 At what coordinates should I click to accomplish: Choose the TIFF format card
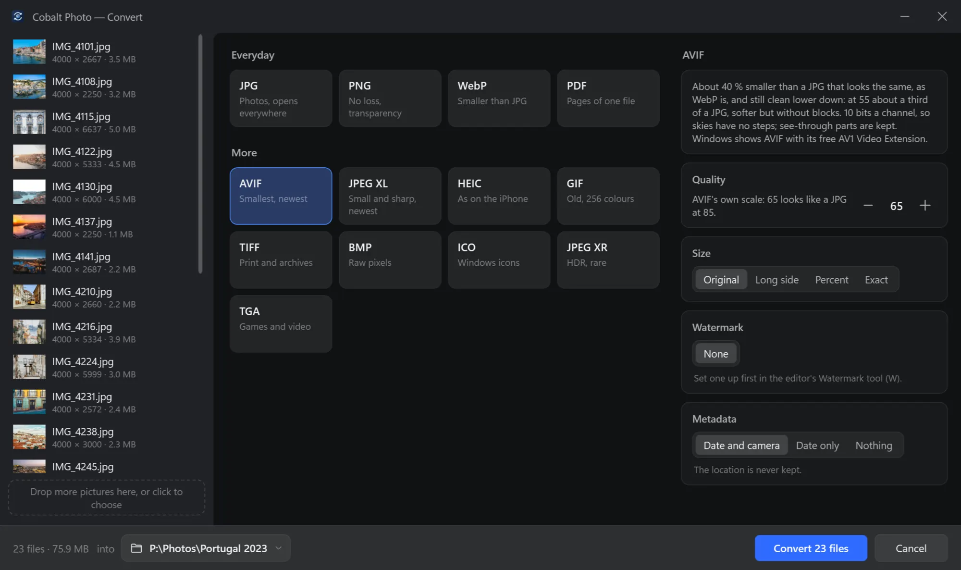tap(281, 260)
